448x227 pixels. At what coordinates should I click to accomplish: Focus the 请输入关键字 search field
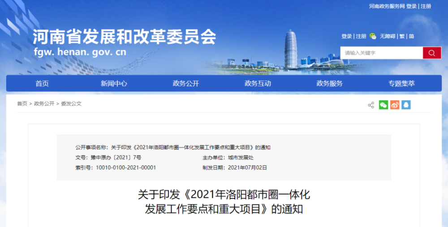tap(381, 53)
